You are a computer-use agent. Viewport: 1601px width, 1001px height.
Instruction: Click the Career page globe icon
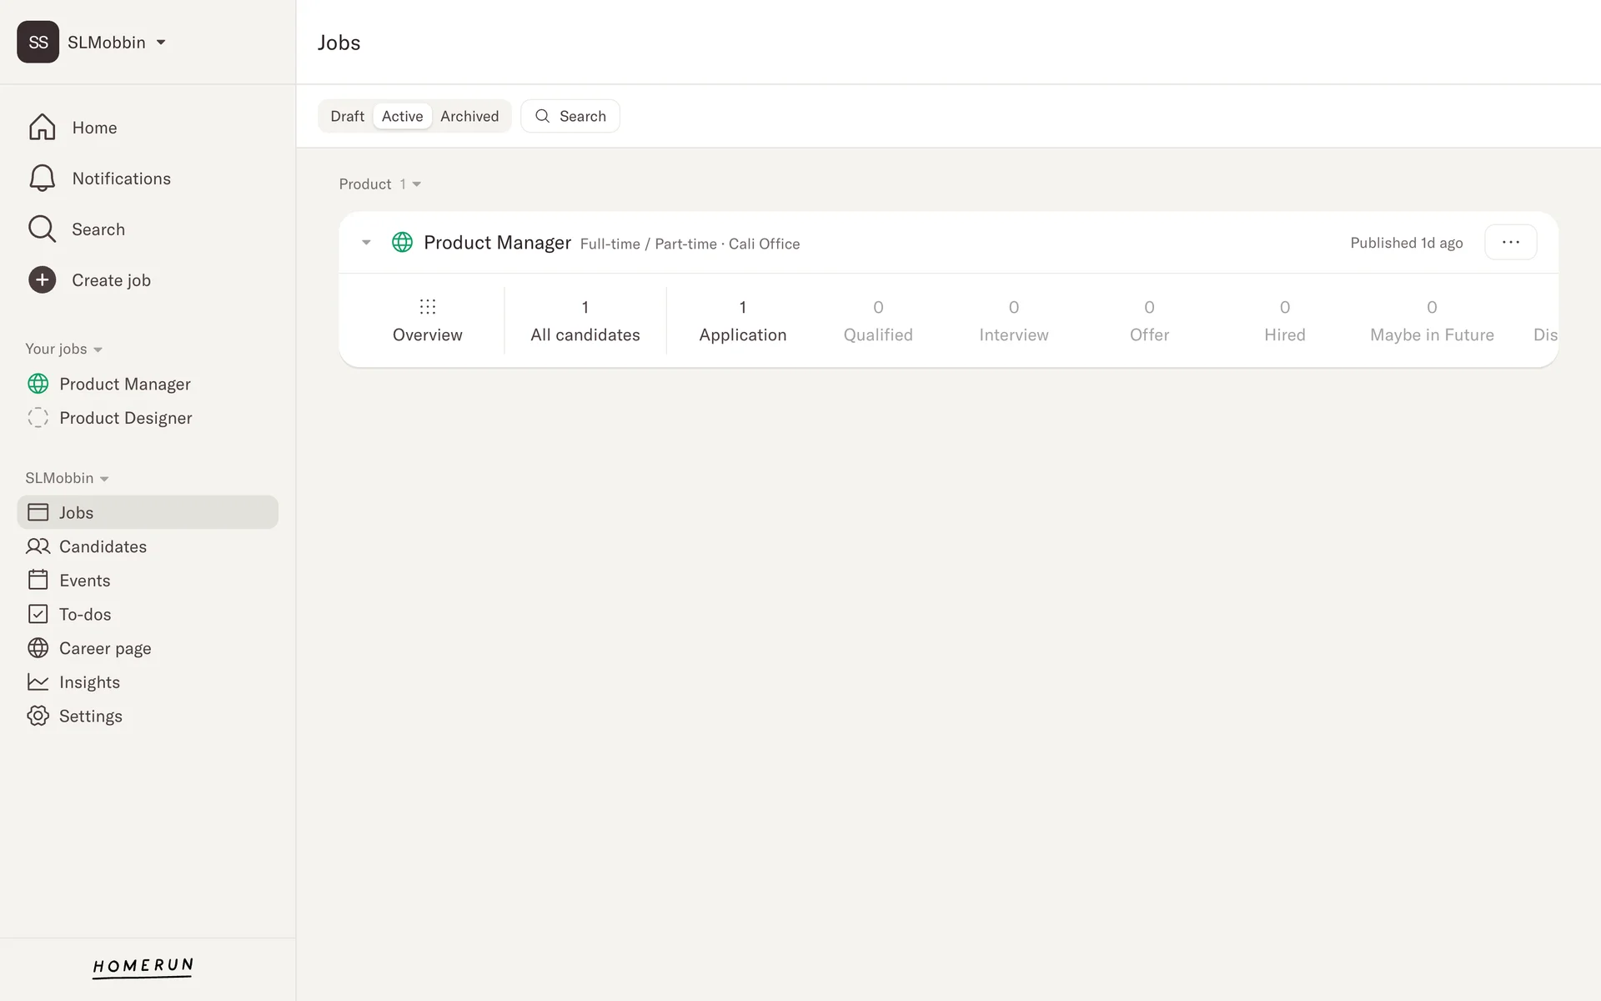pos(38,648)
